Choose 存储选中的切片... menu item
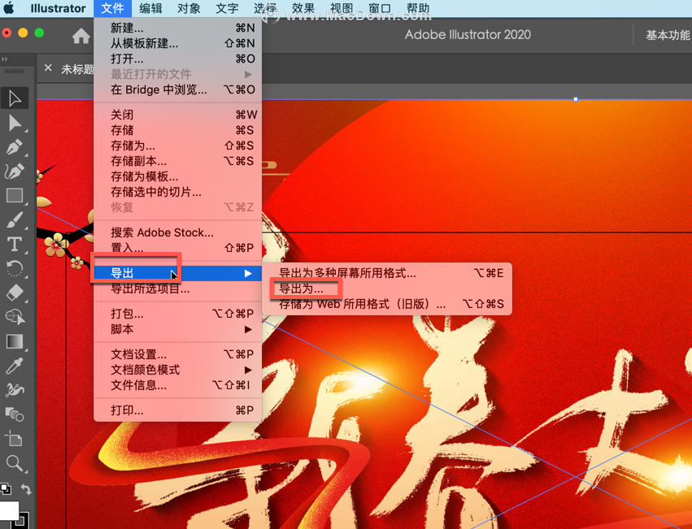 pyautogui.click(x=178, y=193)
